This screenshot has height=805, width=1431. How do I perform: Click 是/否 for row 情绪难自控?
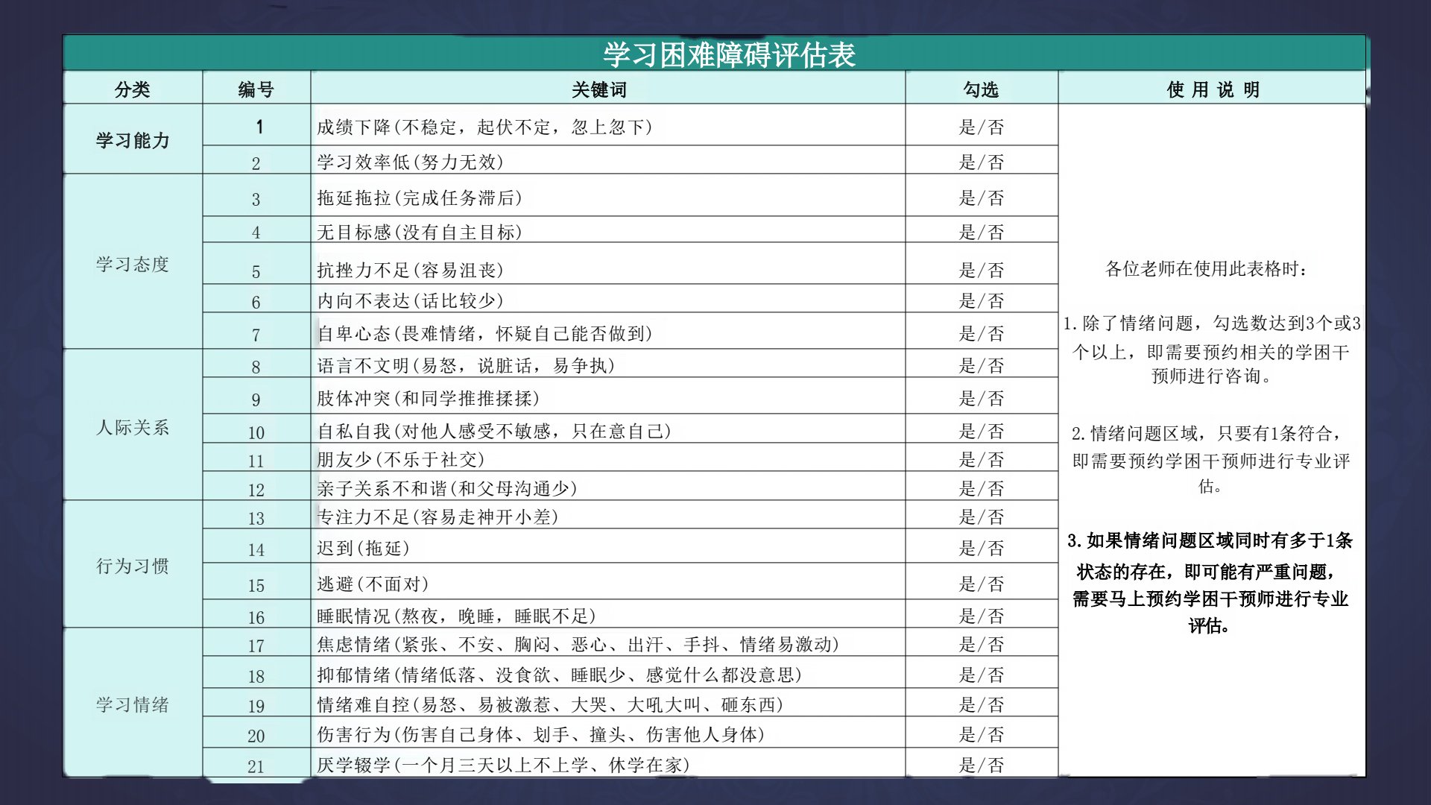[981, 704]
